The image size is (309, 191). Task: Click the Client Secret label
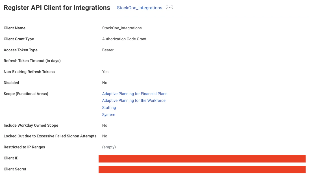click(15, 169)
